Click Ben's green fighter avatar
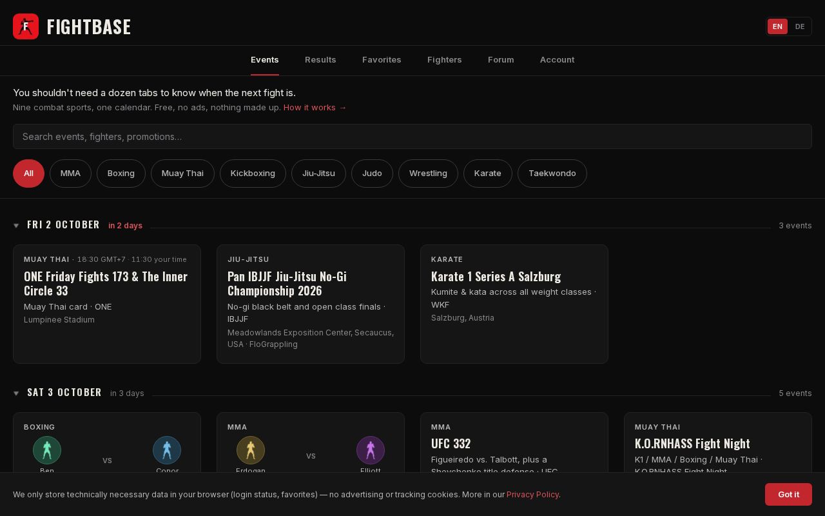The width and height of the screenshot is (825, 516). click(x=47, y=450)
